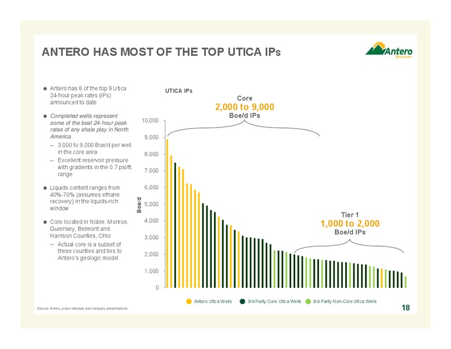This screenshot has height=349, width=451.
Task: Click the yellow Antero Utica Wells legend dot
Action: (x=189, y=301)
